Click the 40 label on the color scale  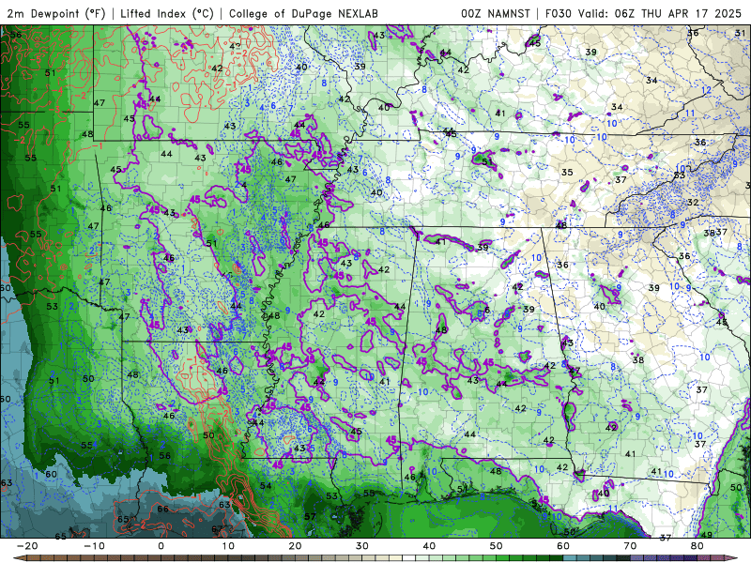[429, 546]
